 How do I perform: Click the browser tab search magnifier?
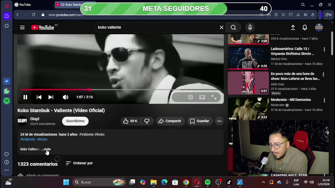tap(303, 5)
